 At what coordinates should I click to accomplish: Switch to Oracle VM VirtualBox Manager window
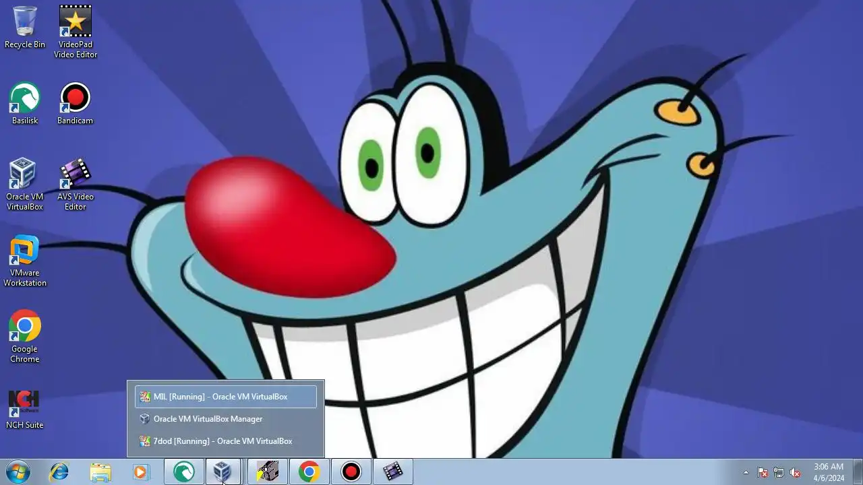pyautogui.click(x=226, y=419)
